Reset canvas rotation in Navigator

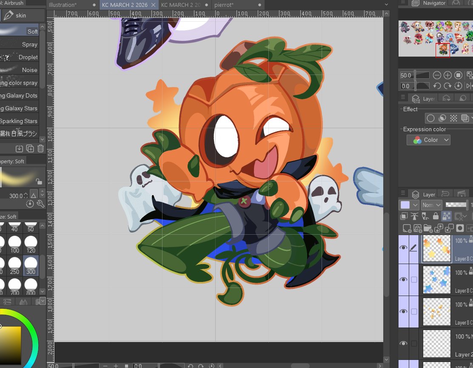458,86
